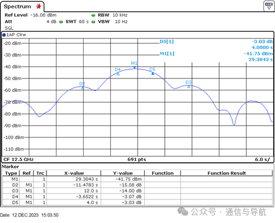Select the D5 row in marker table
This screenshot has width=275, height=223.
coord(137,202)
